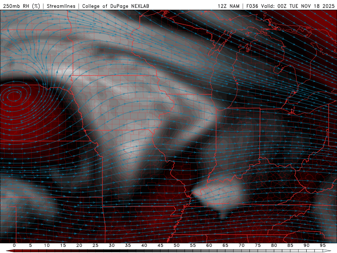The image size is (337, 253).
Task: Click the '95' colorbar scale label
Action: (x=323, y=245)
